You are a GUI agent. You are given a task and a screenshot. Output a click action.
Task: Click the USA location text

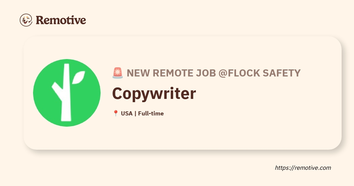127,113
